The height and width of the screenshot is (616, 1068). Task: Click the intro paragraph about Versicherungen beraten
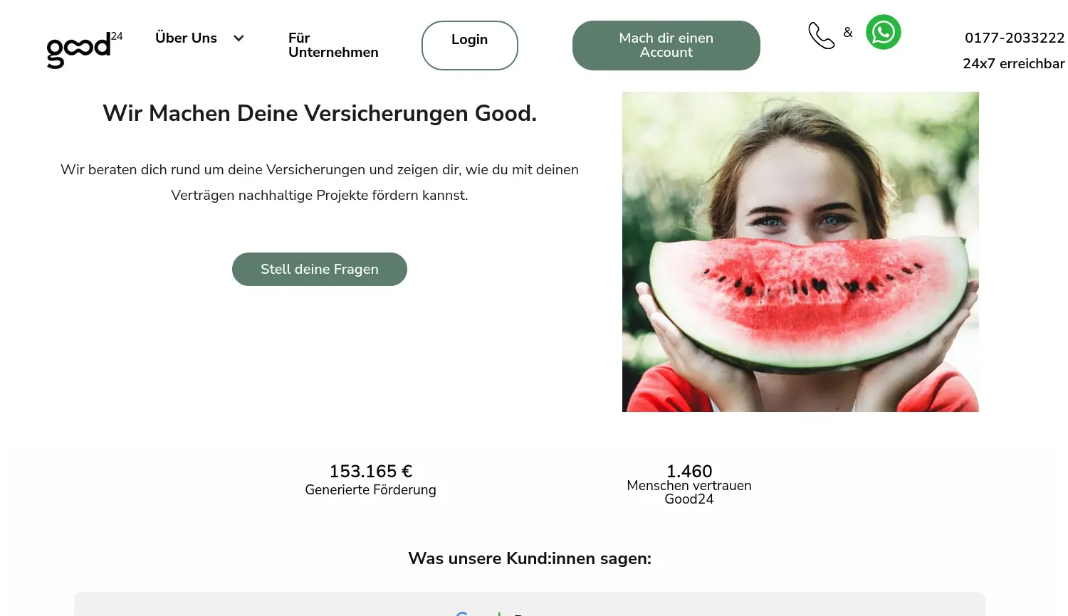[x=319, y=182]
